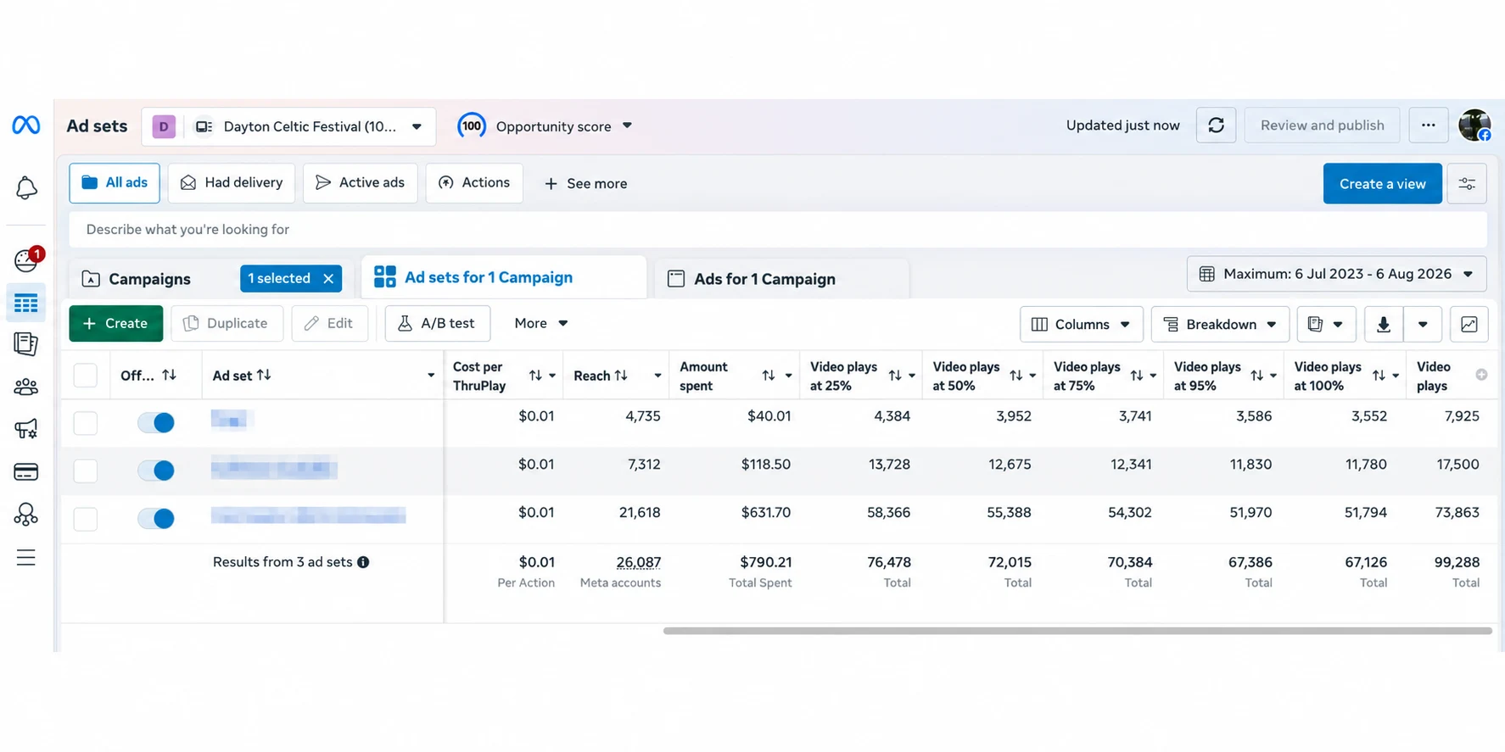Download the table export icon
The image size is (1505, 752).
pos(1384,324)
